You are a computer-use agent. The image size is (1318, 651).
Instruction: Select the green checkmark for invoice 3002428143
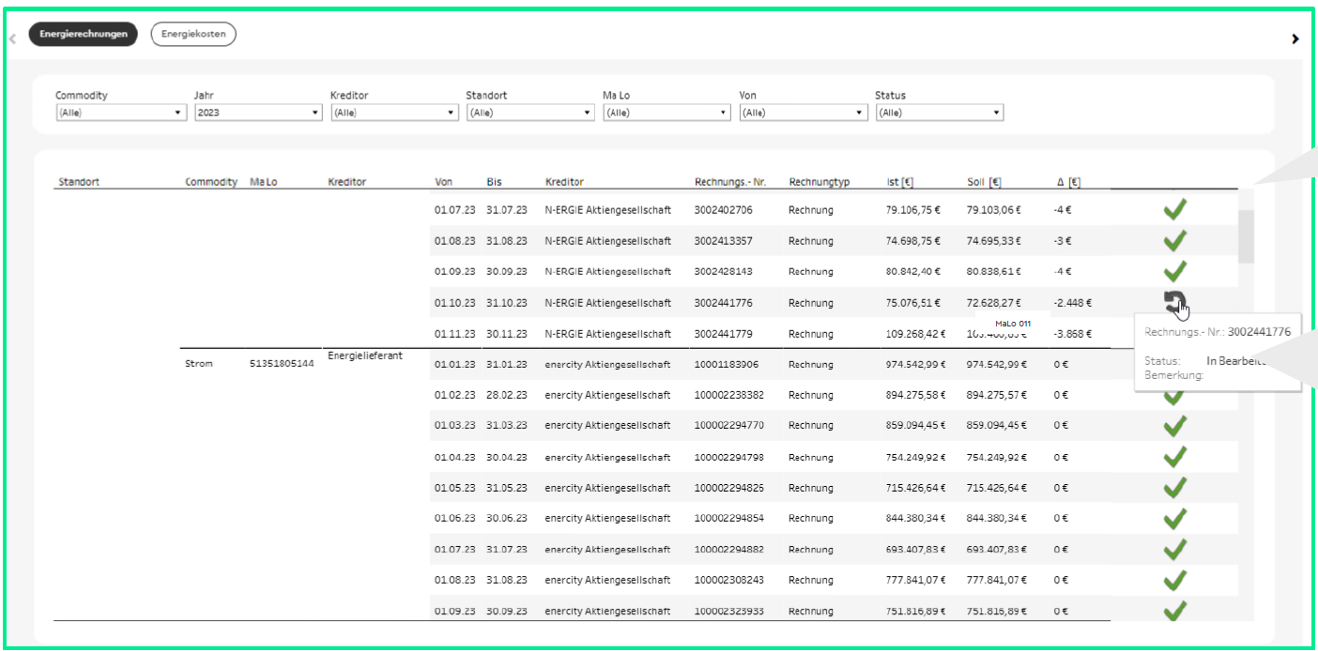click(1173, 272)
